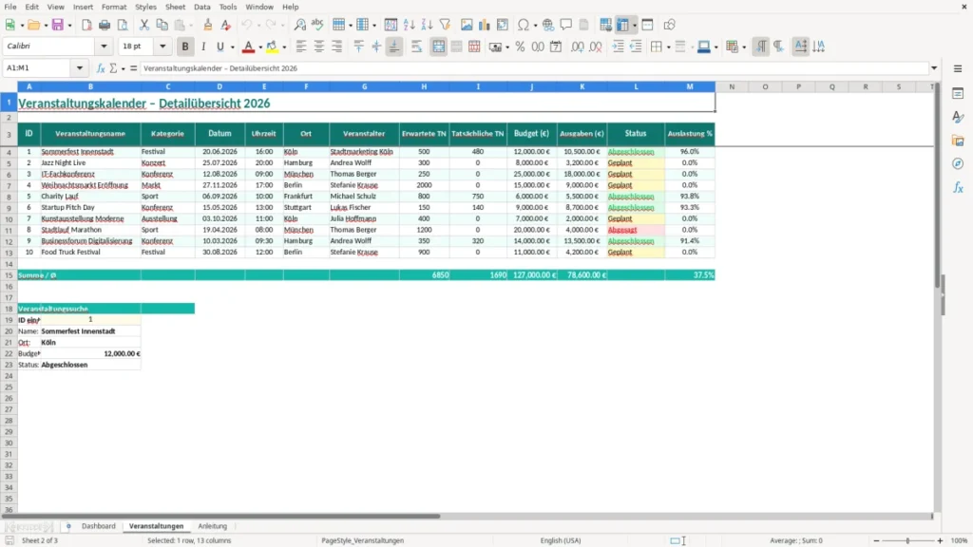The image size is (973, 547).
Task: Insert a chart from the toolbar
Action: coord(484,25)
